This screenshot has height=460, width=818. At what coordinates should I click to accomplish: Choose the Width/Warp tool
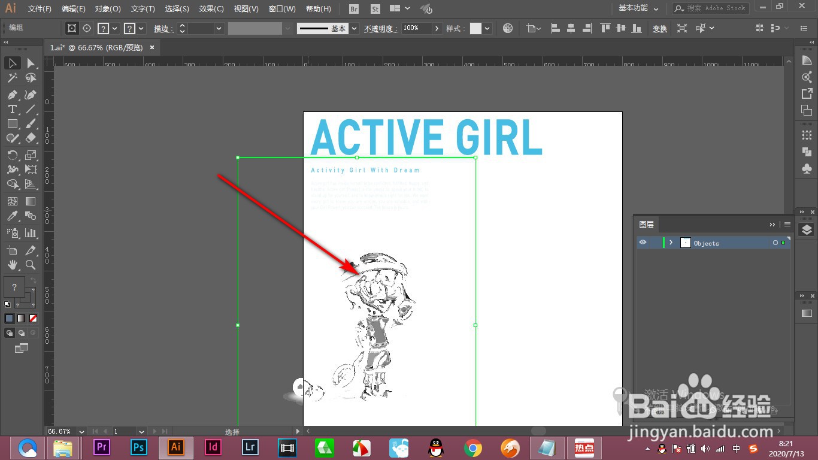point(13,170)
